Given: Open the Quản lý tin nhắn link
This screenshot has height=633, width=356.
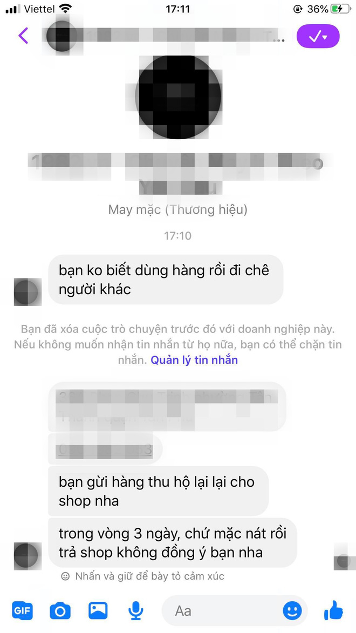Looking at the screenshot, I should (x=194, y=360).
